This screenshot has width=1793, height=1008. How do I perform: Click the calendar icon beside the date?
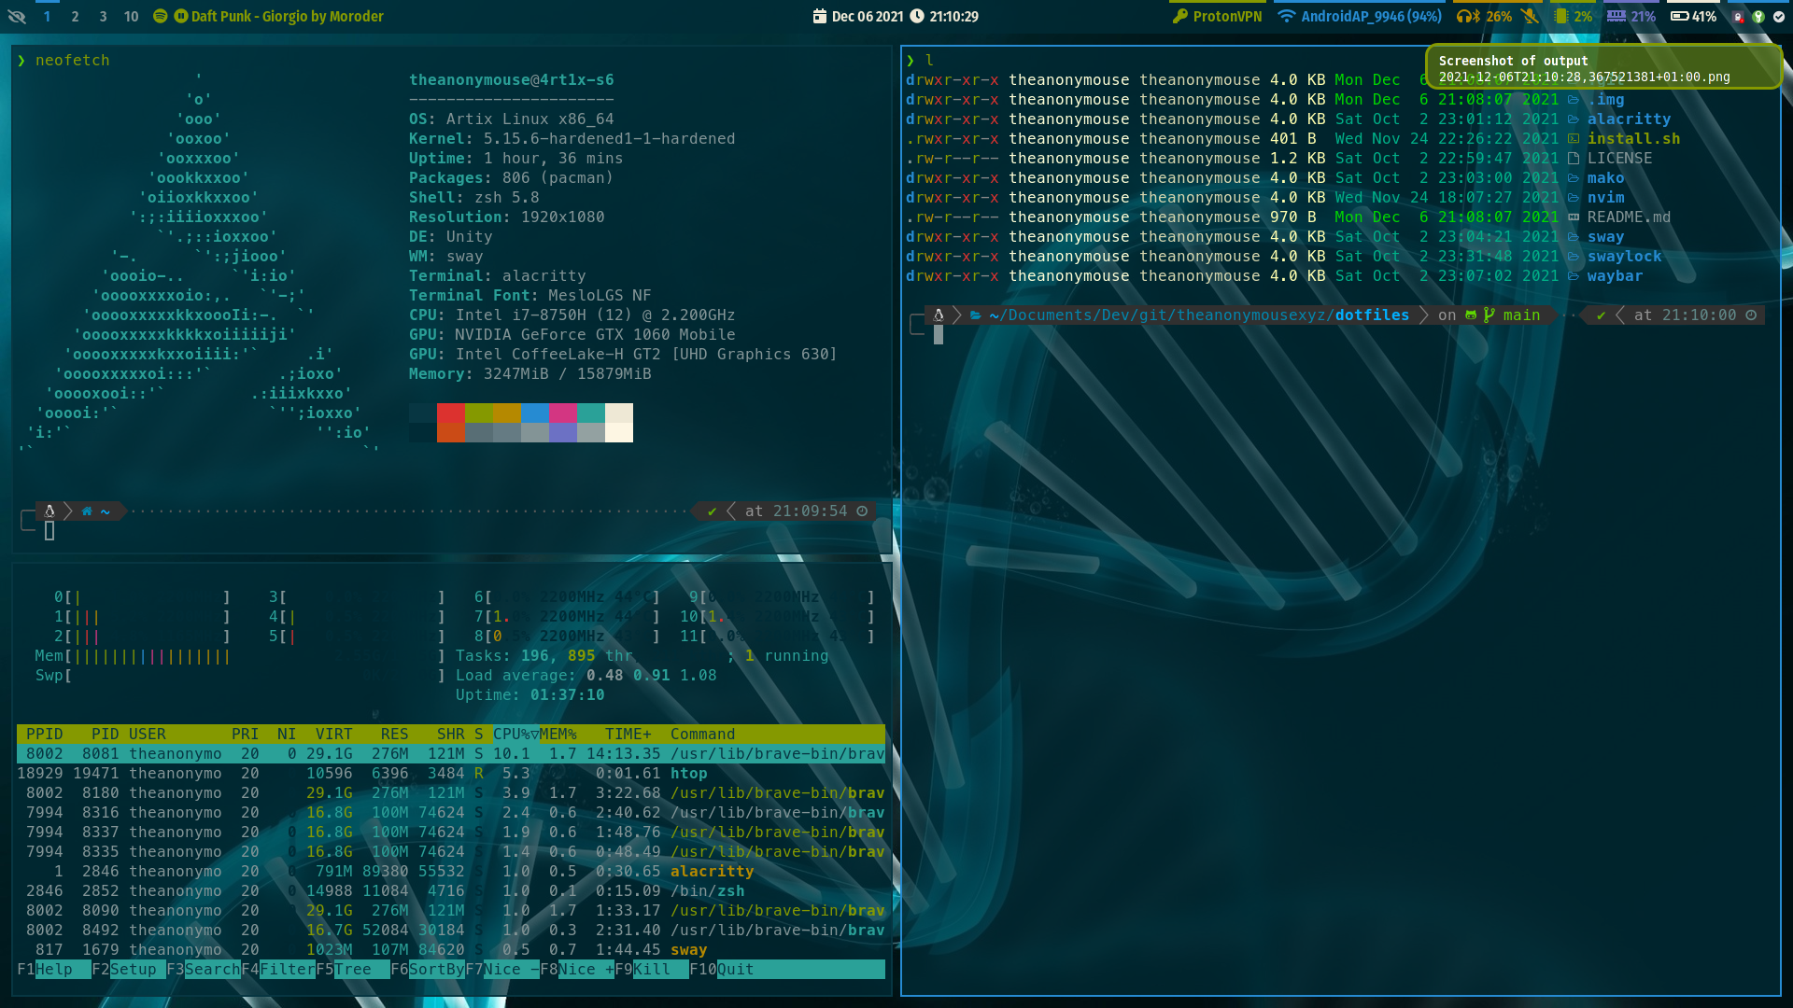click(x=820, y=16)
